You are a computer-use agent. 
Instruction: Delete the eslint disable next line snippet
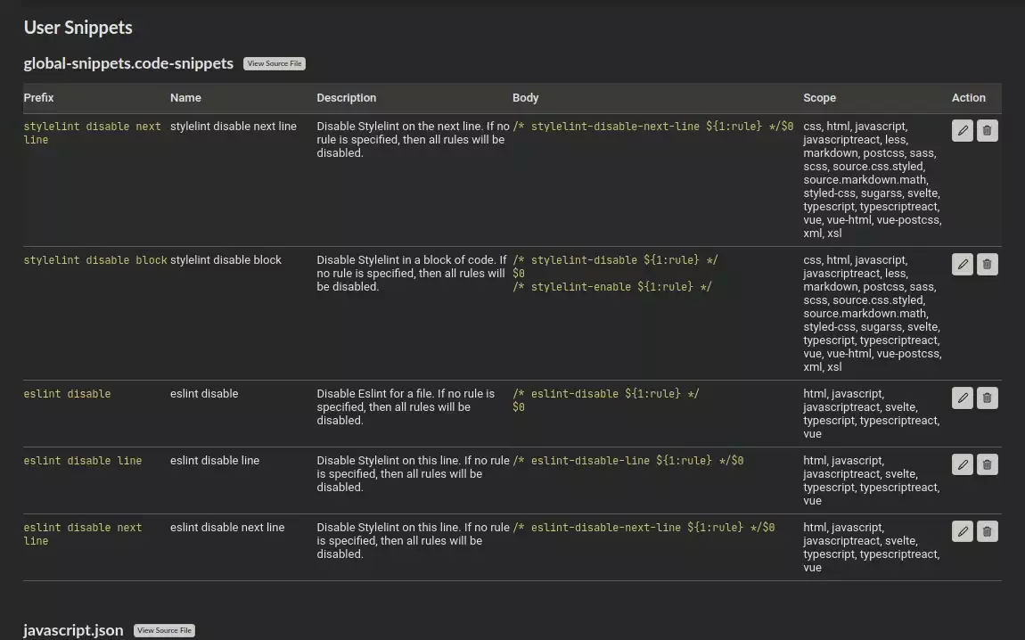[987, 531]
